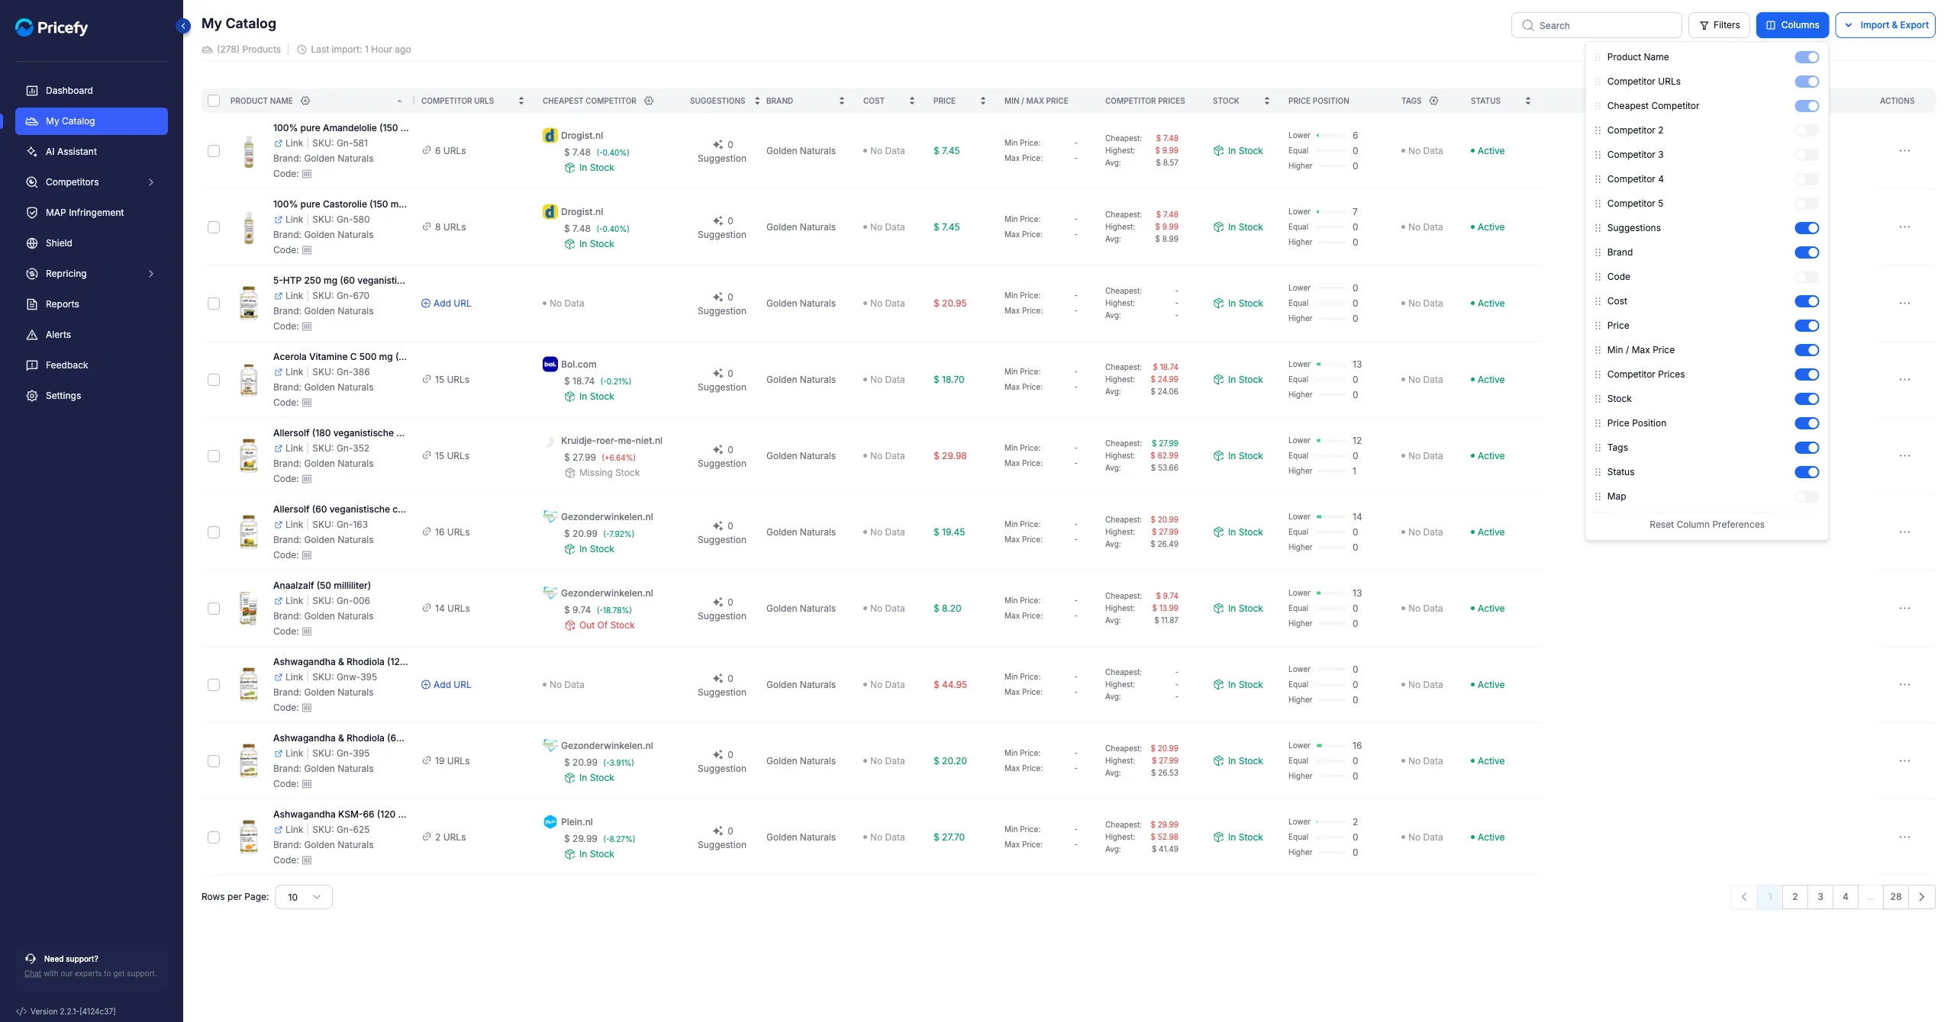Screen dimensions: 1954x1022
Task: Open actions menu for Ashwagandha KSM-66 row
Action: tap(1904, 837)
